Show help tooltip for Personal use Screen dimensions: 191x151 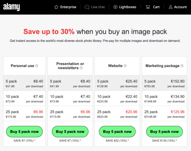37,66
